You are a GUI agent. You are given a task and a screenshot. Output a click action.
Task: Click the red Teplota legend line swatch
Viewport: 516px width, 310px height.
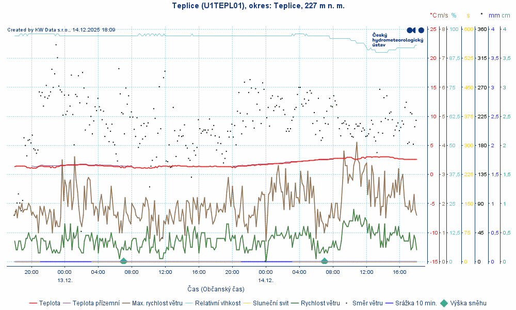tap(34, 303)
